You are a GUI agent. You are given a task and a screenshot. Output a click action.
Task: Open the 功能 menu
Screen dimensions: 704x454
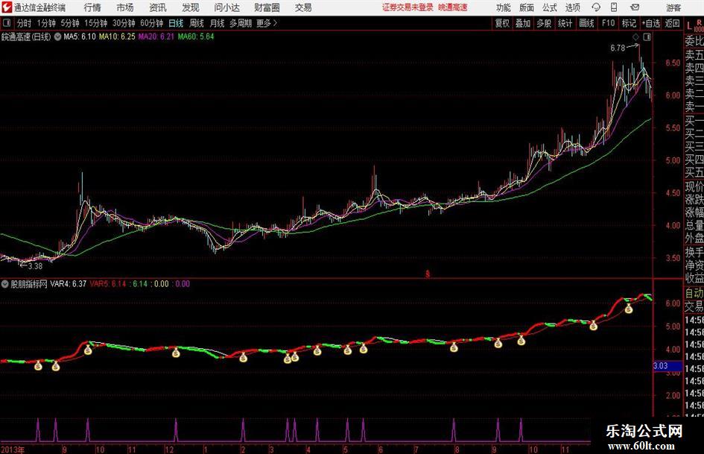[504, 7]
